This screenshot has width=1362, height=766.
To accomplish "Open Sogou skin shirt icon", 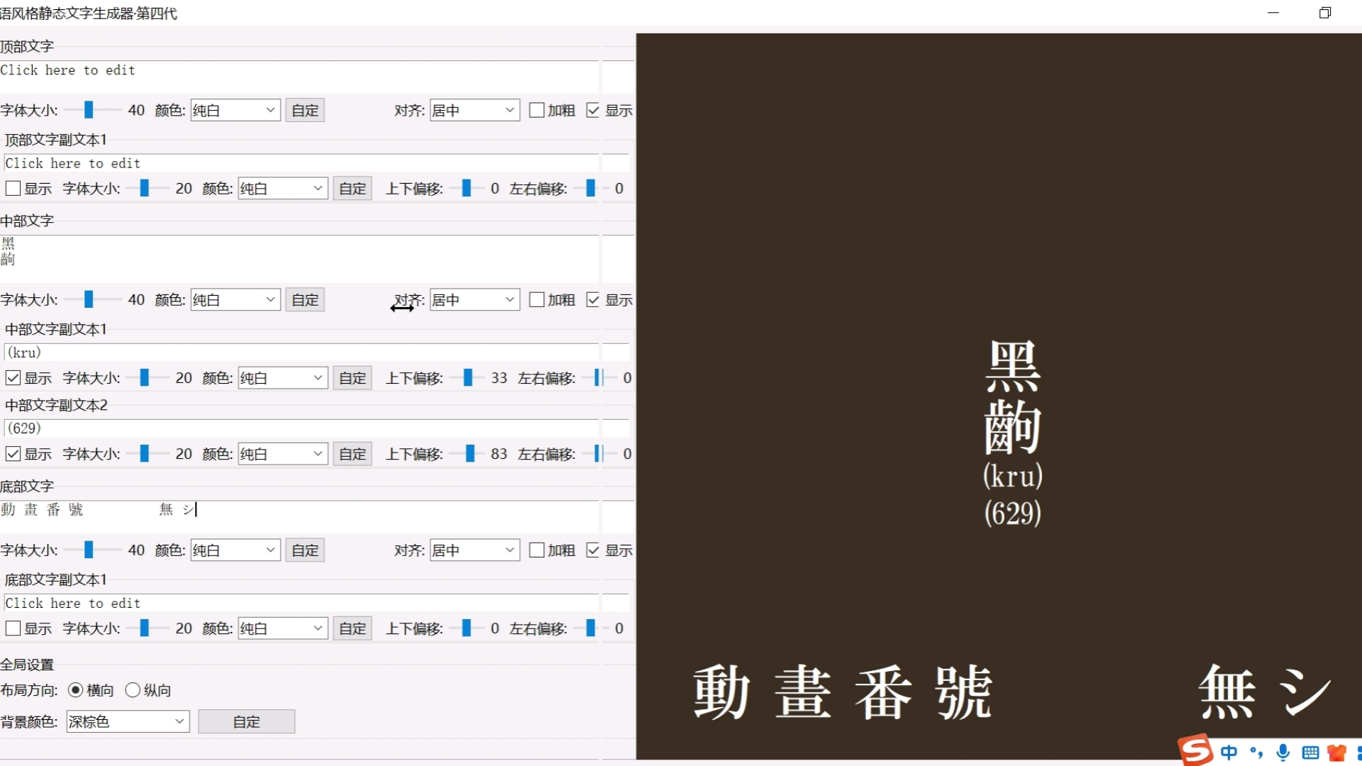I will 1336,753.
